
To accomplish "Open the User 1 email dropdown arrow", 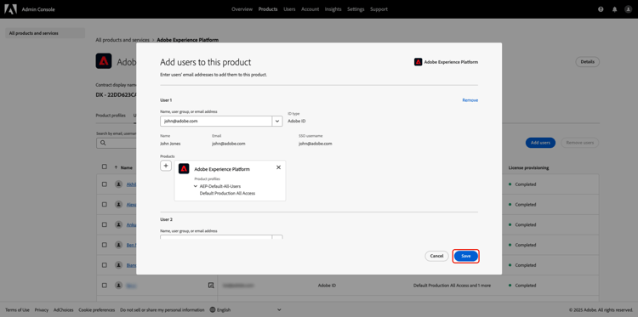I will coord(277,122).
